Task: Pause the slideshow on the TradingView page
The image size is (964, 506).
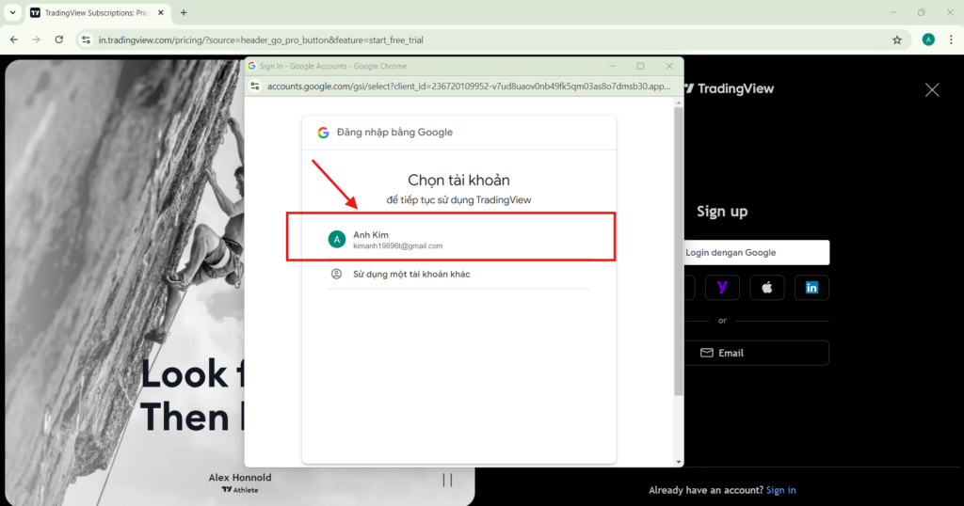Action: click(x=447, y=481)
